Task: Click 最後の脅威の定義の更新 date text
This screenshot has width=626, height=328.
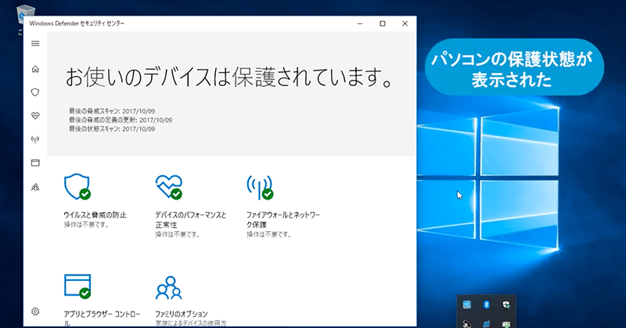Action: 121,120
